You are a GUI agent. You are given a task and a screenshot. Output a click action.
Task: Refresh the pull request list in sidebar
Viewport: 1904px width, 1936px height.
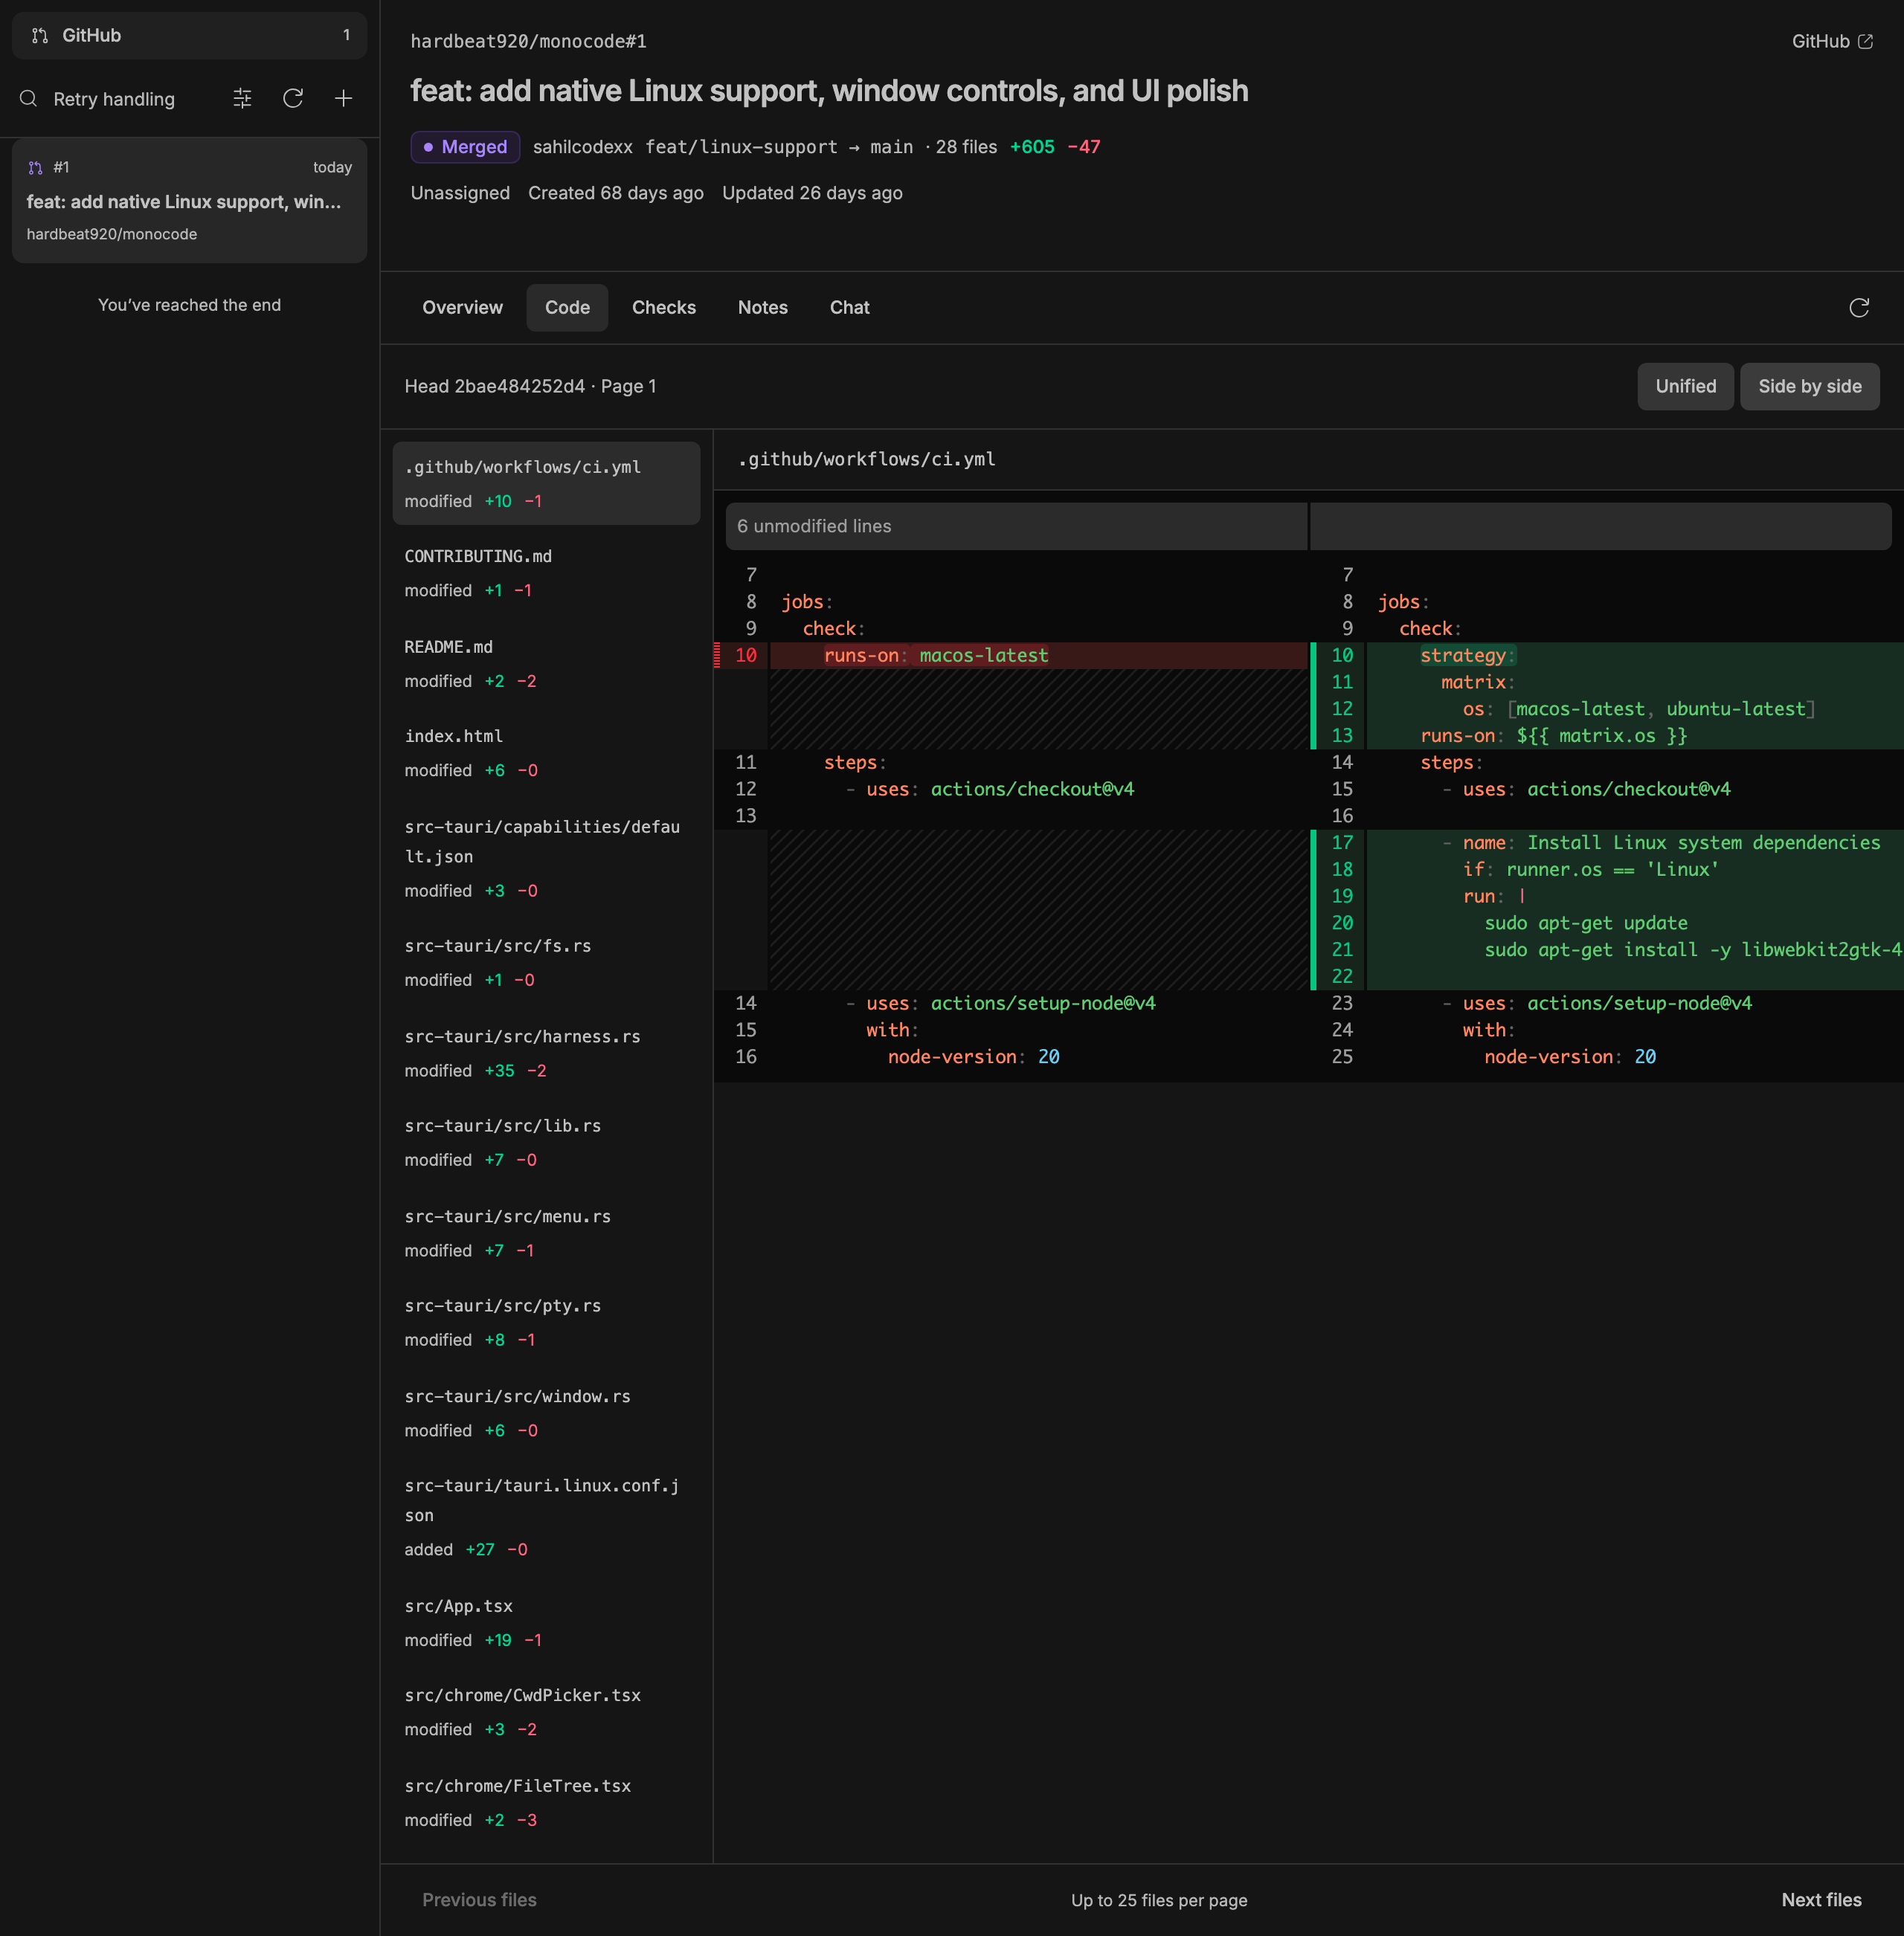pos(293,99)
